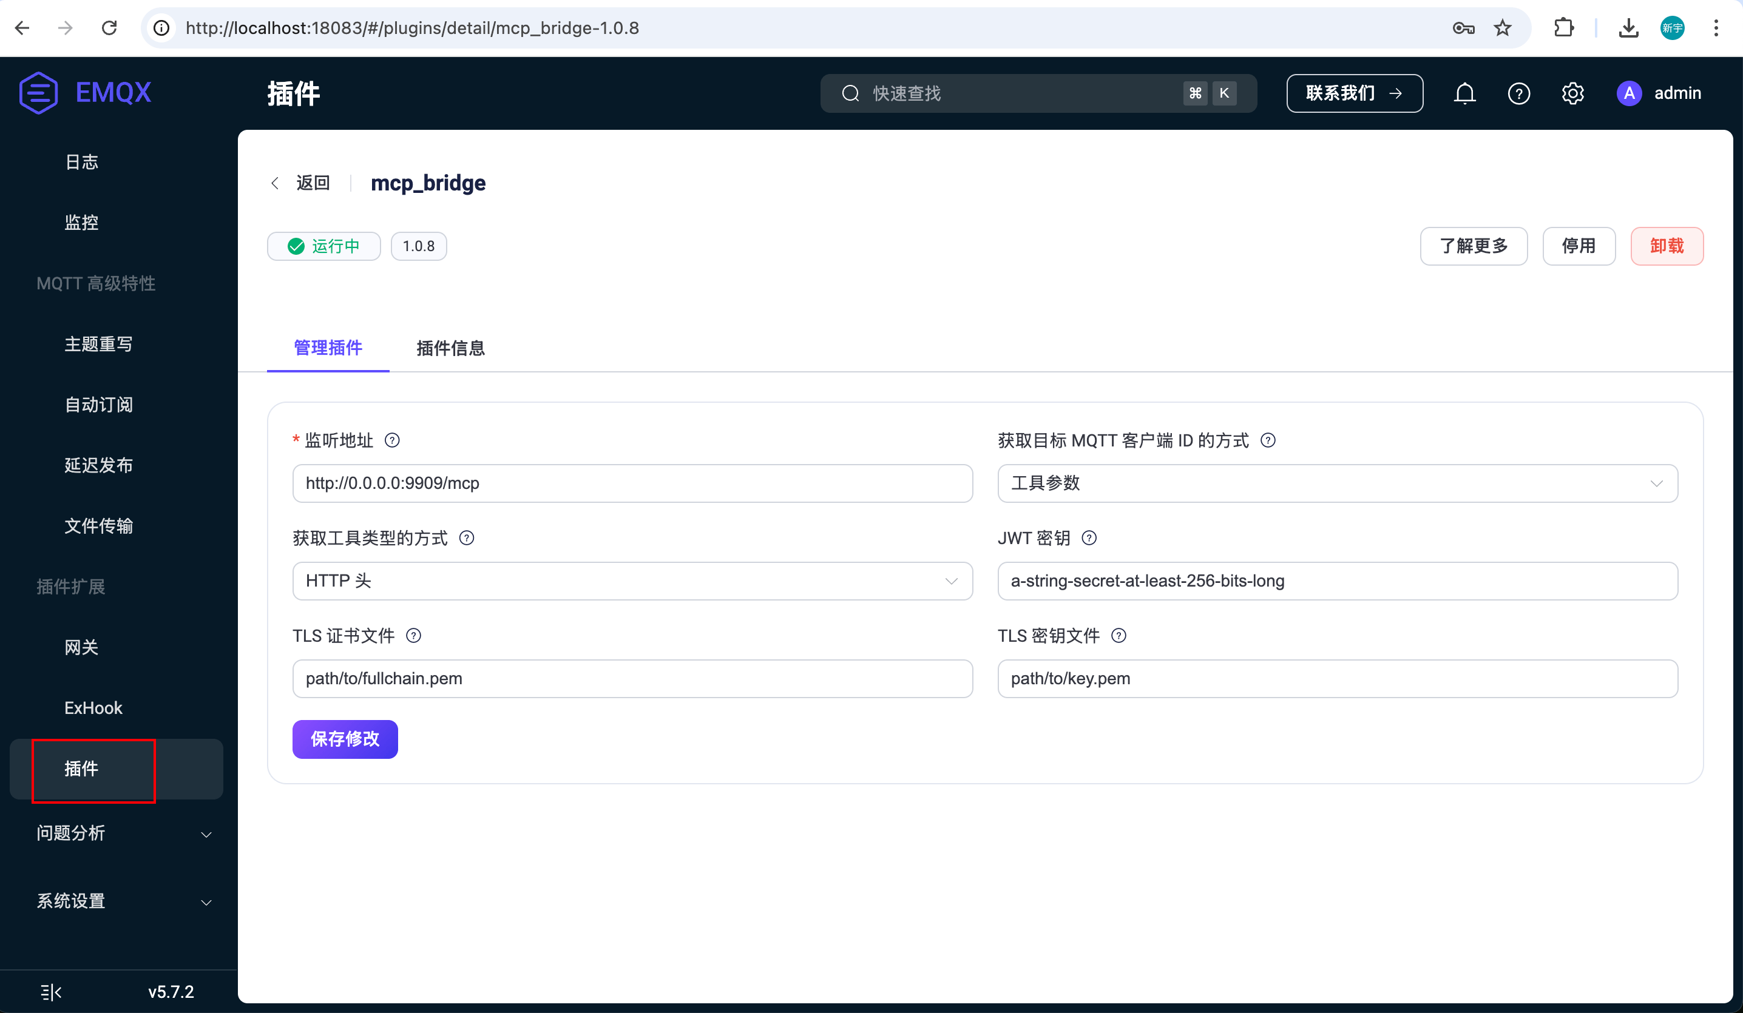Click the EMQX logo in the sidebar
1743x1013 pixels.
[84, 92]
